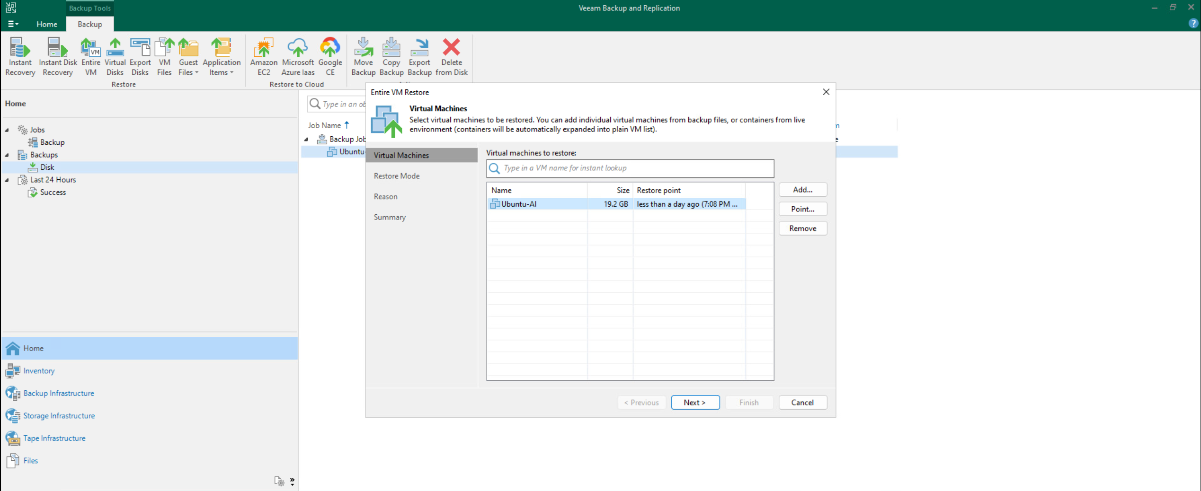Collapse the Backup Job row arrow

[x=306, y=139]
